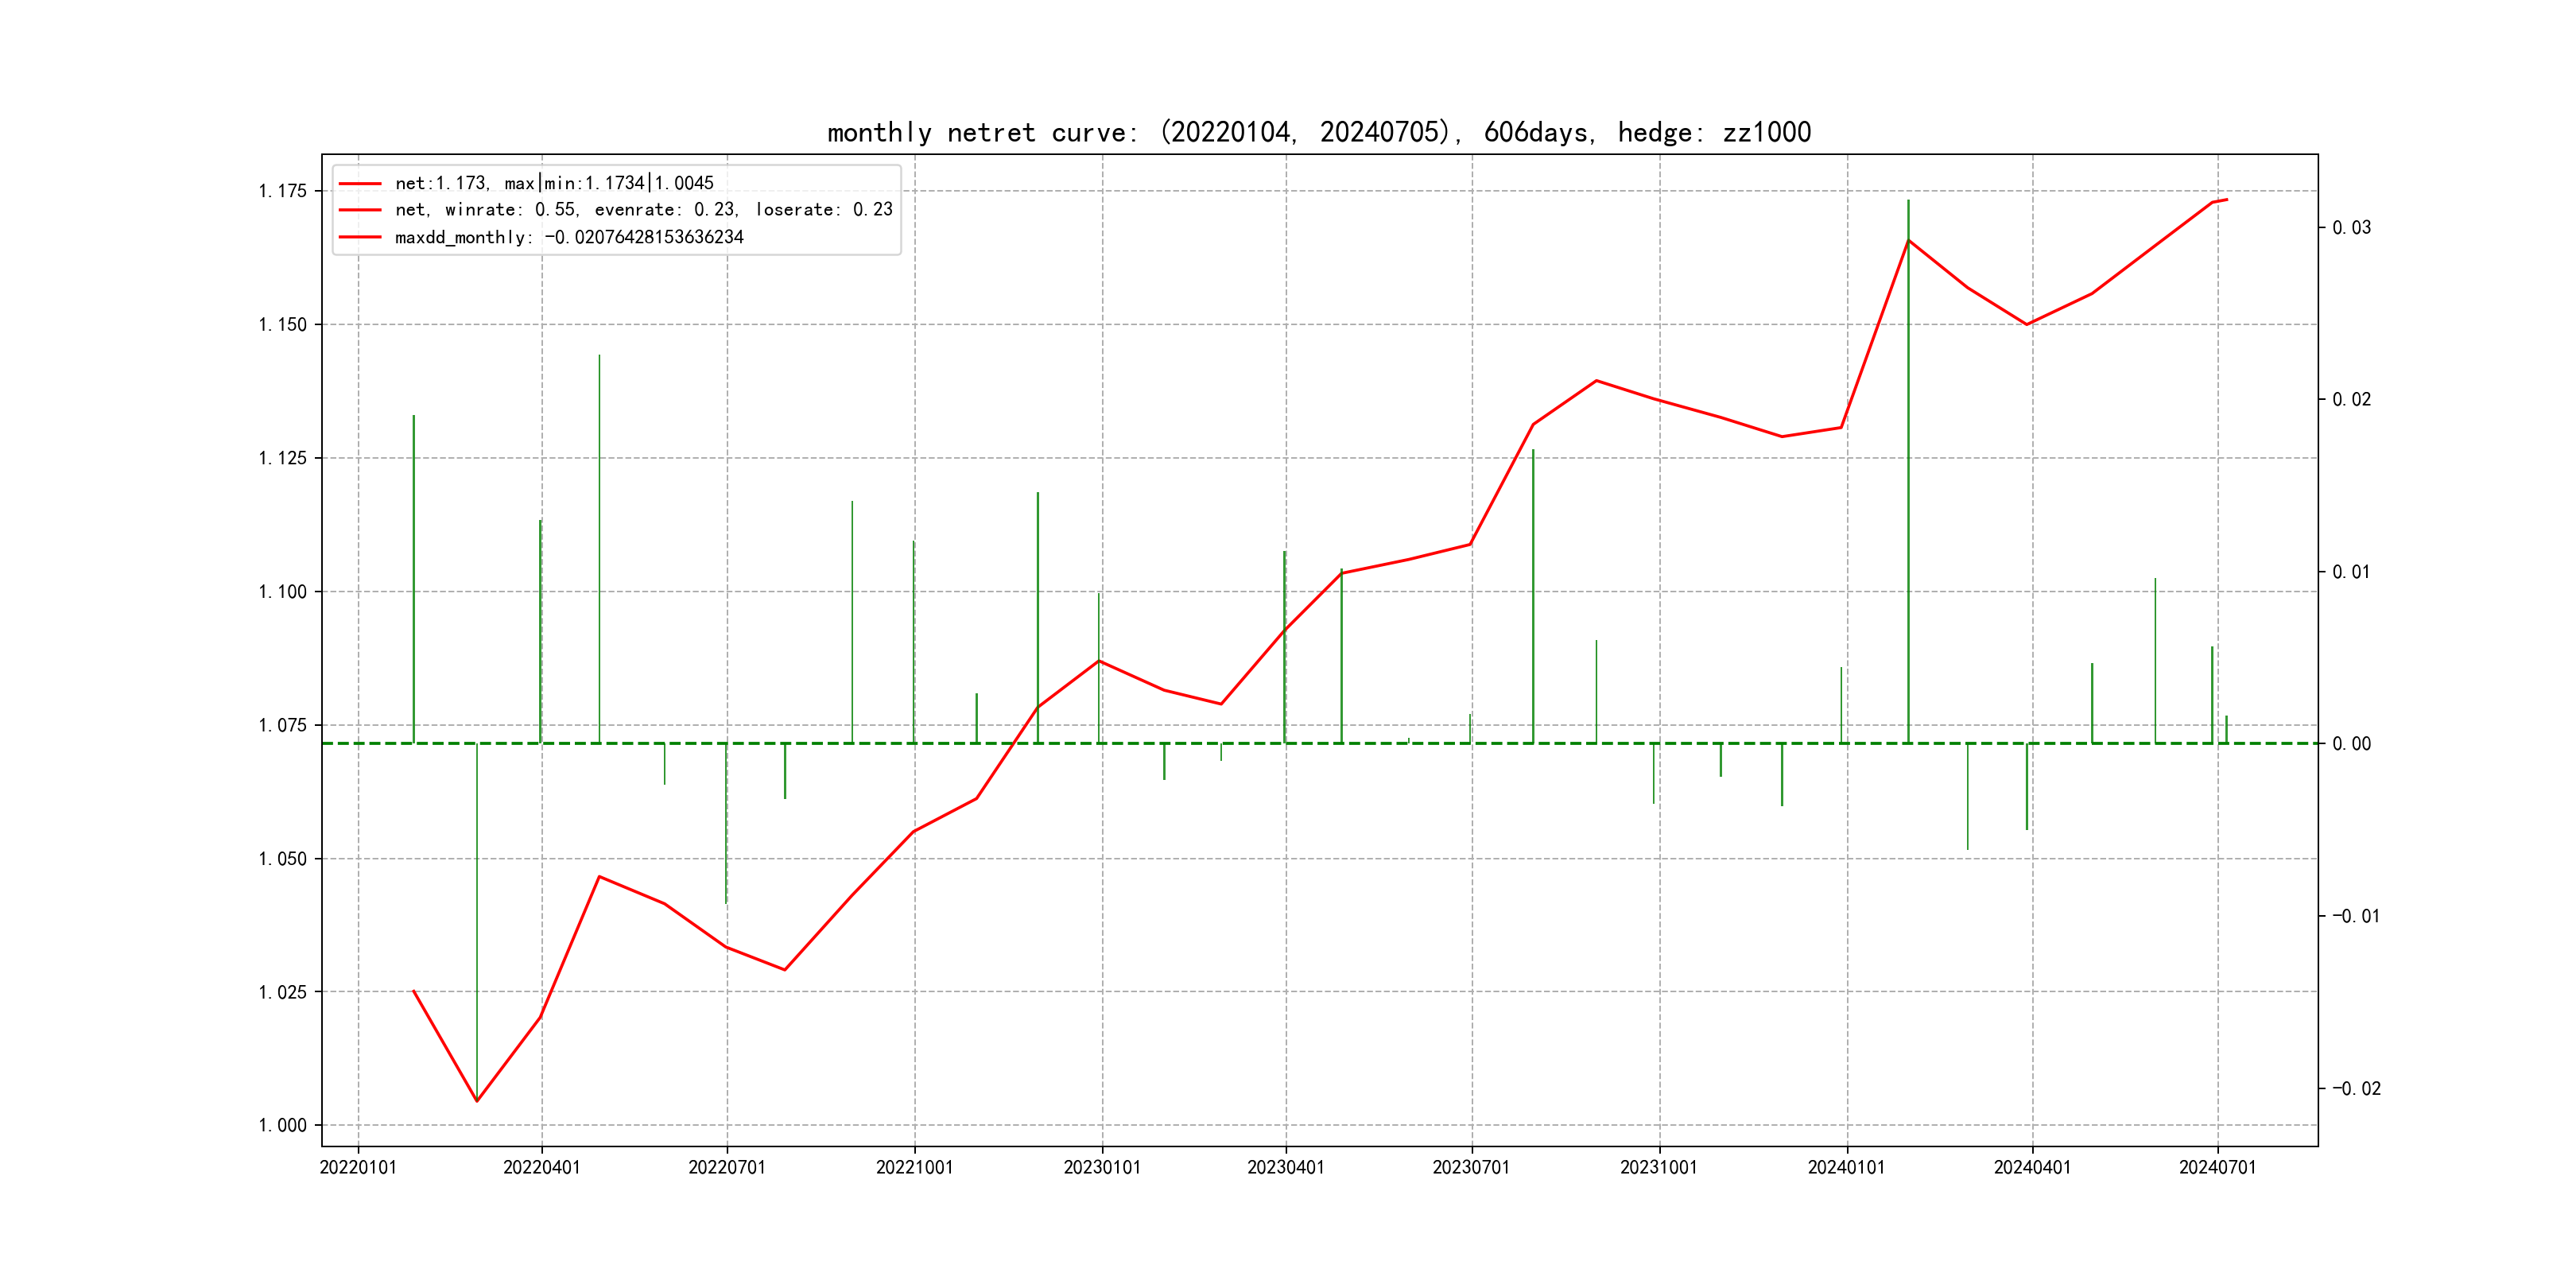Click the 20230101 x-axis tick label

(1102, 1168)
